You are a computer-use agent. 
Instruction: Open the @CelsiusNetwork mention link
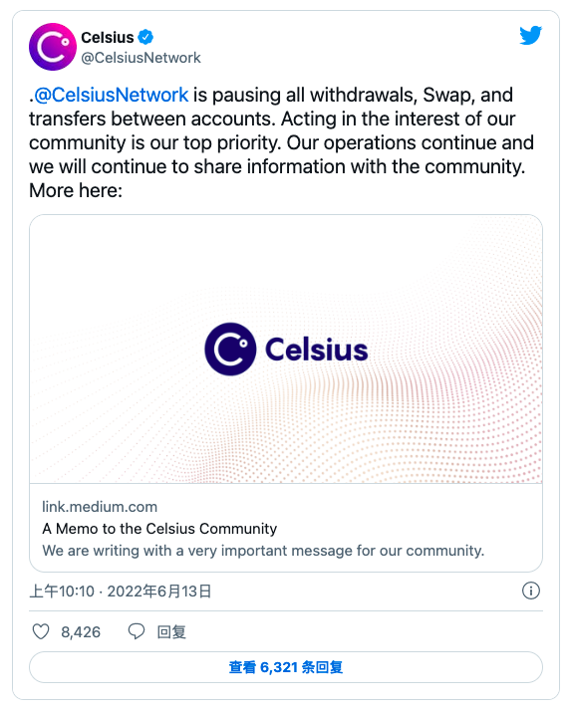111,95
